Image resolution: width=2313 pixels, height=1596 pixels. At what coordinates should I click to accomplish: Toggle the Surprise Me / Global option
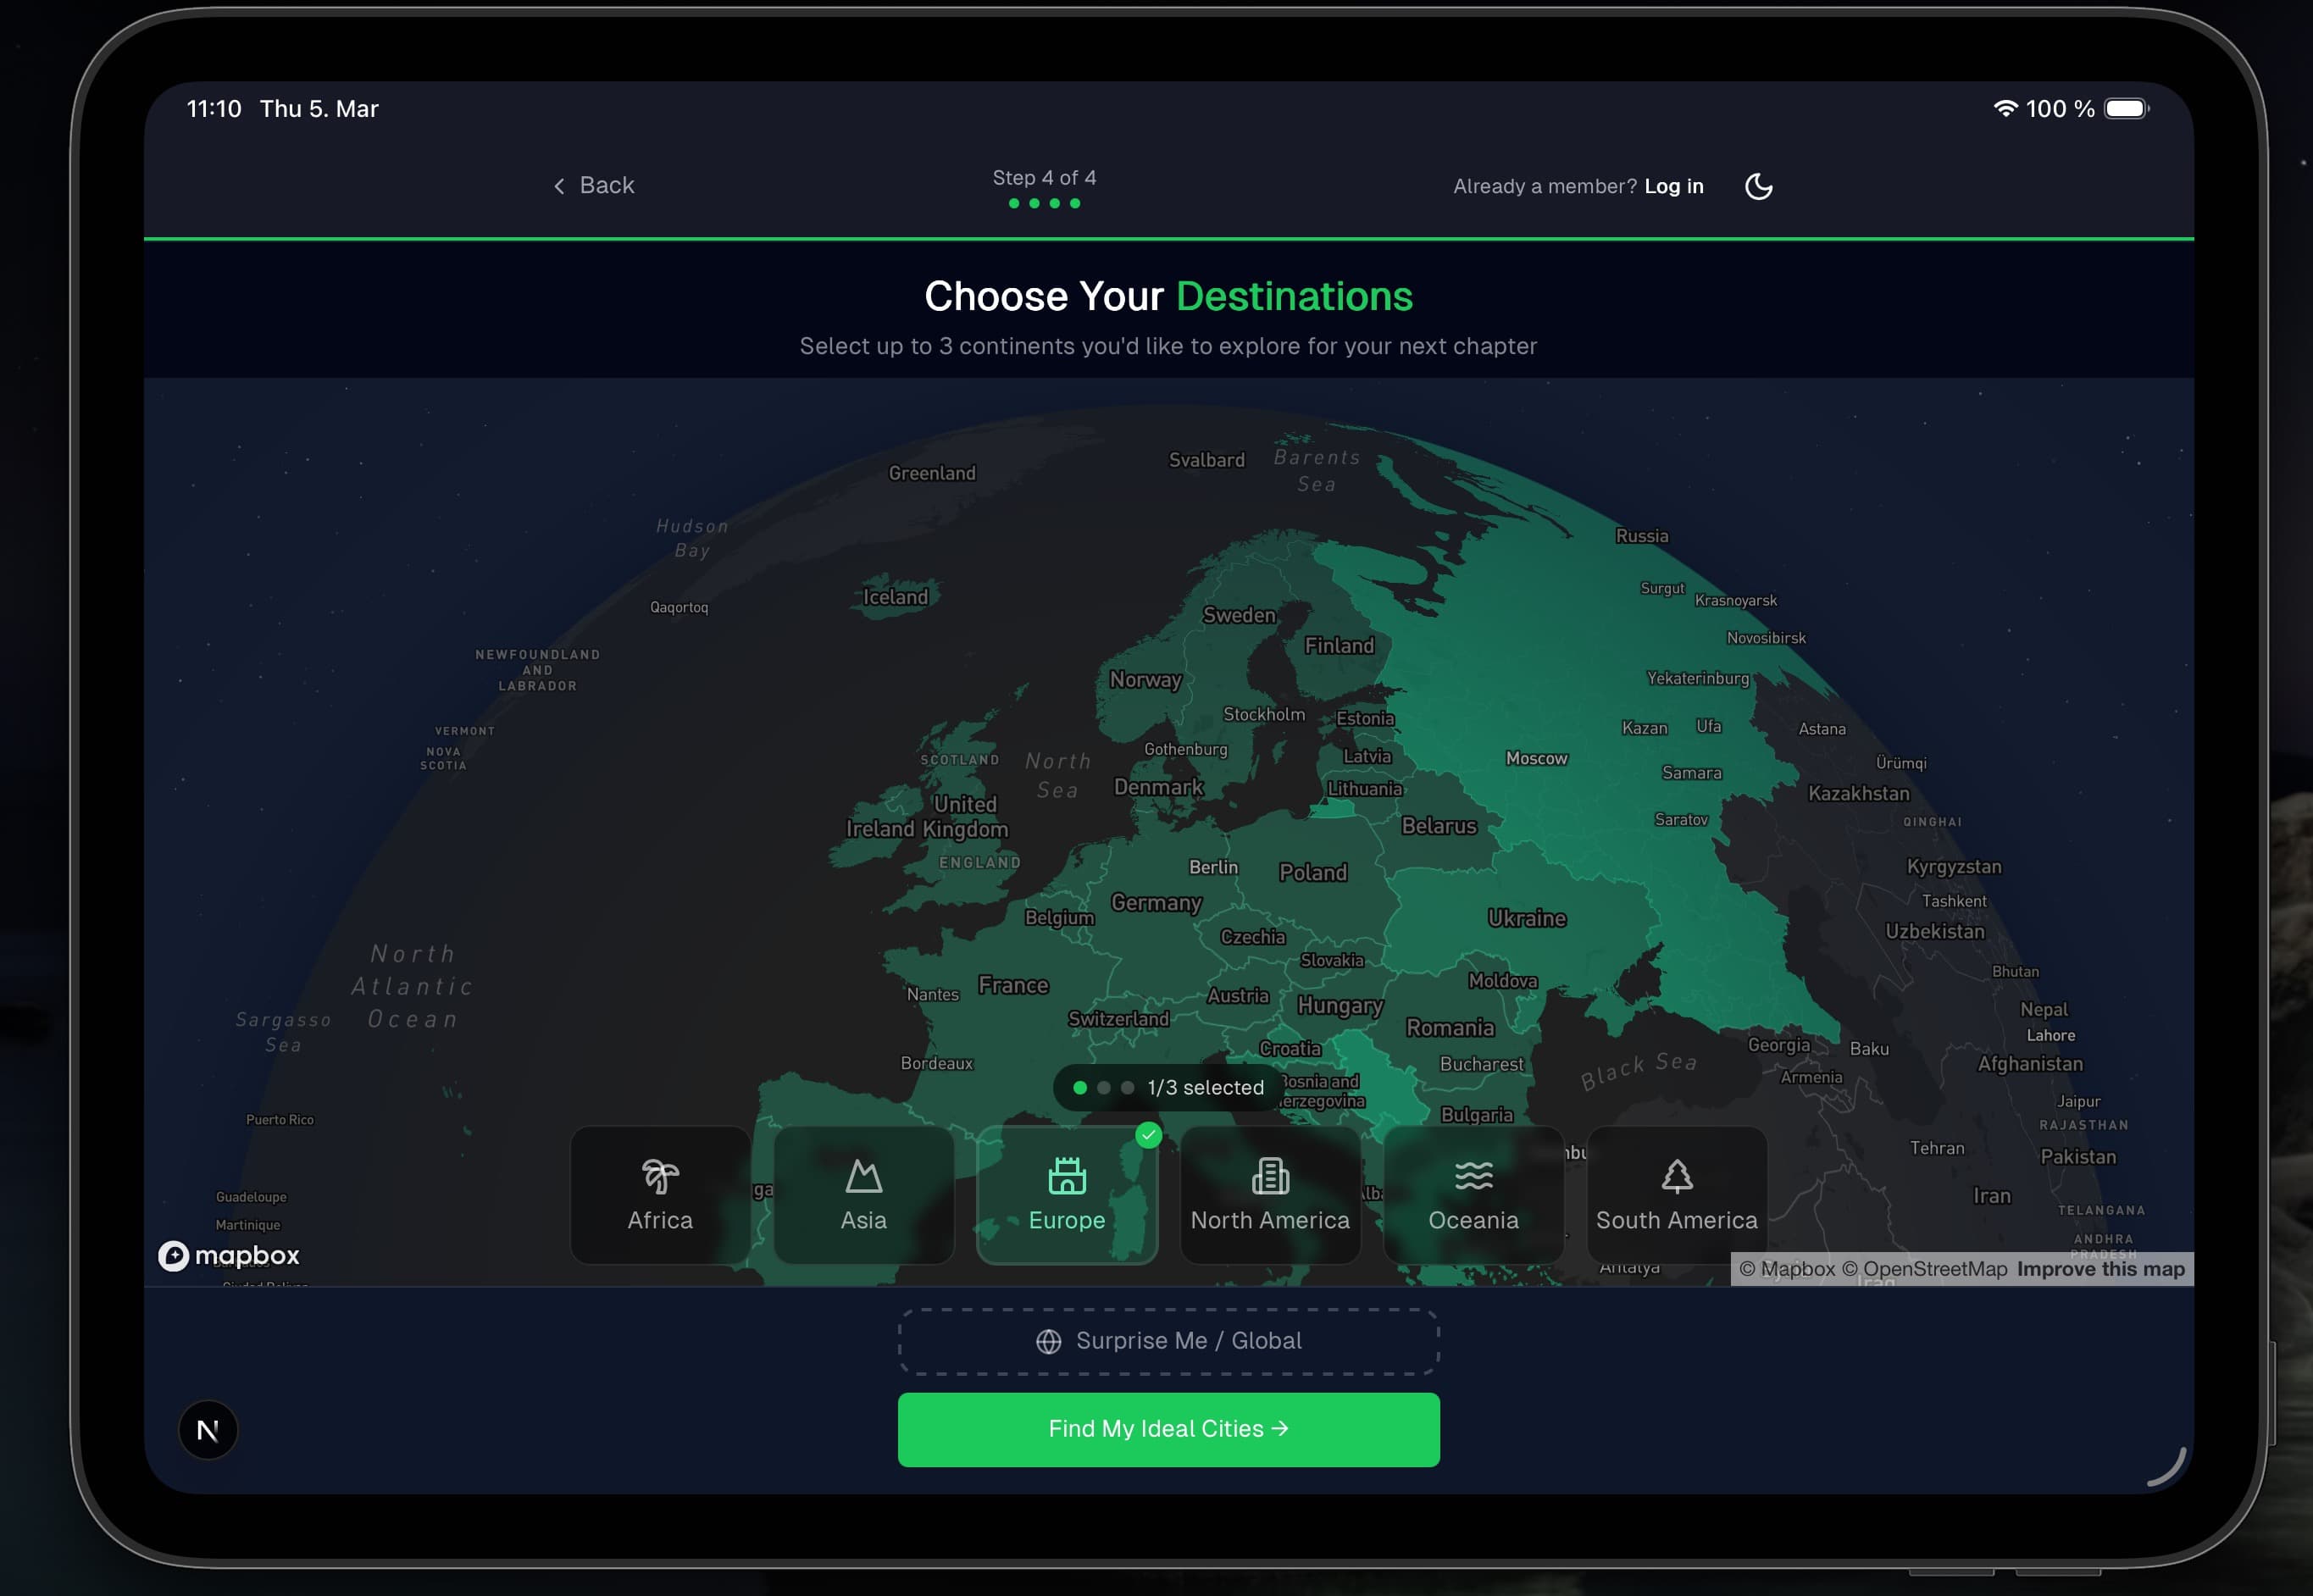point(1168,1341)
